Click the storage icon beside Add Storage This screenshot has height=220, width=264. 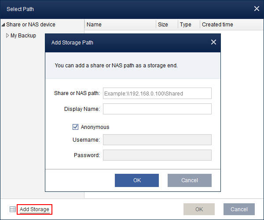pos(12,209)
